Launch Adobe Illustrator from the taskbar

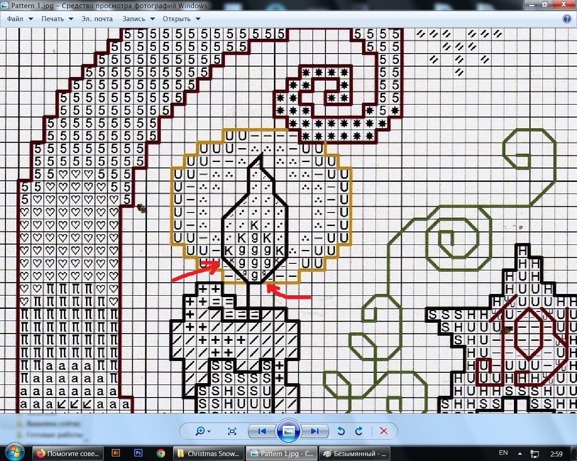[116, 453]
